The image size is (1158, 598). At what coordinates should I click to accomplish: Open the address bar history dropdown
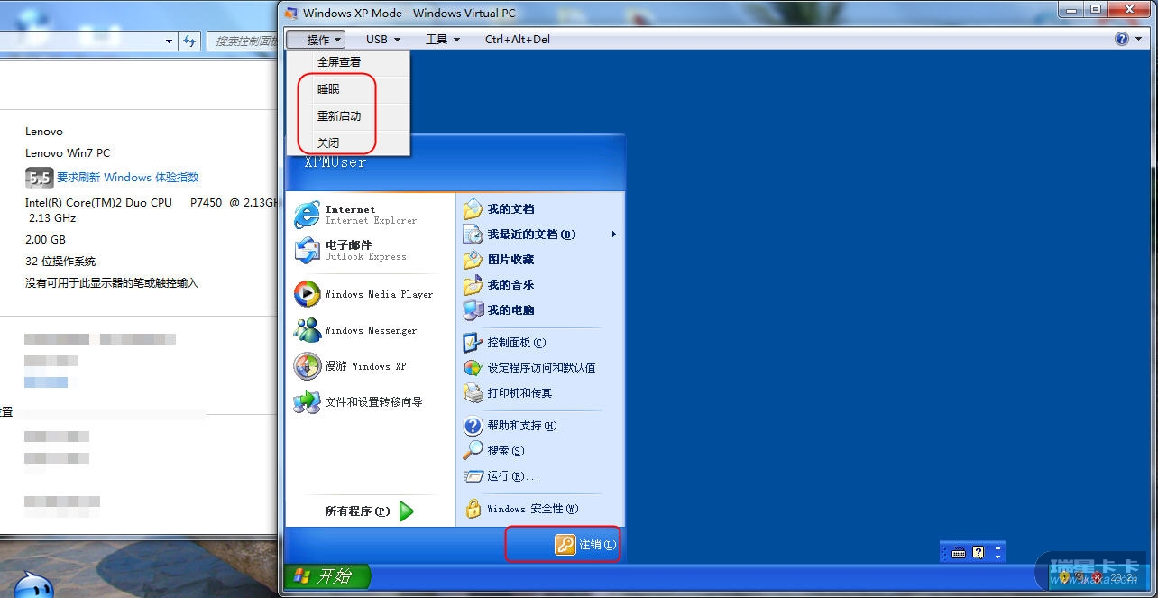[169, 41]
